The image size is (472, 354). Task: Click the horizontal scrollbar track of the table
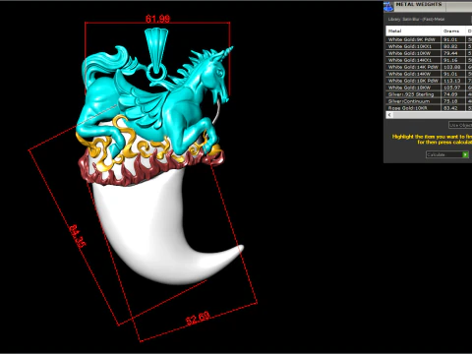pos(433,115)
